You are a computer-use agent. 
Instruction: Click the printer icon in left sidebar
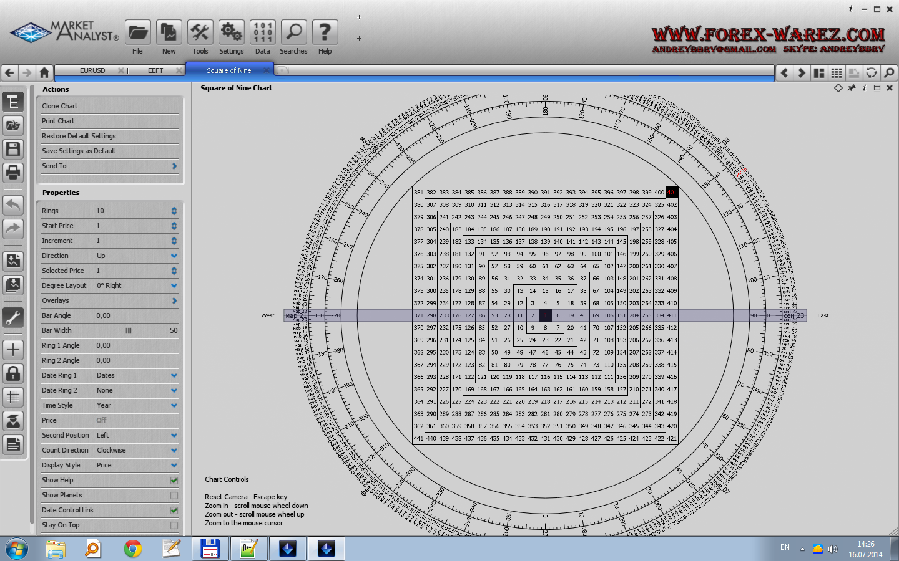tap(13, 172)
